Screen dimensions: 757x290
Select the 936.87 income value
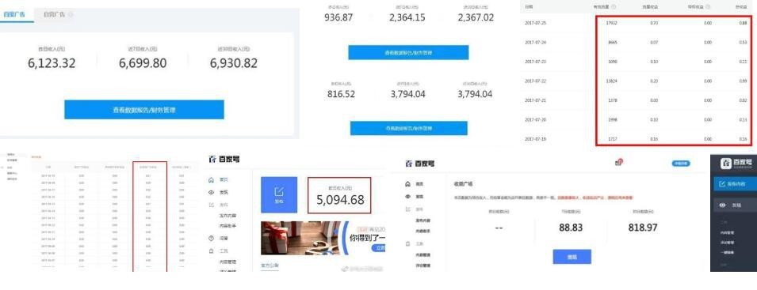[338, 18]
